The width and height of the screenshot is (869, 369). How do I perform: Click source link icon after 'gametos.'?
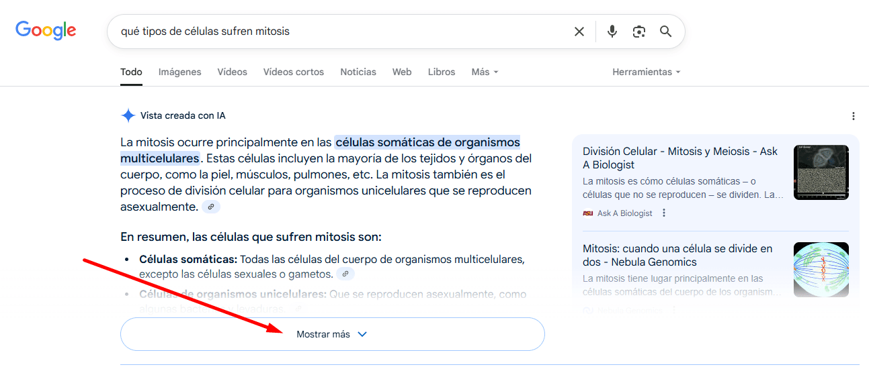click(x=345, y=274)
